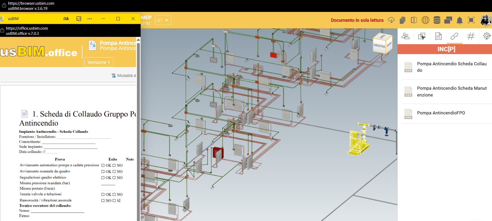Minimize the usBIM popup window
The image size is (492, 221).
pos(103,19)
